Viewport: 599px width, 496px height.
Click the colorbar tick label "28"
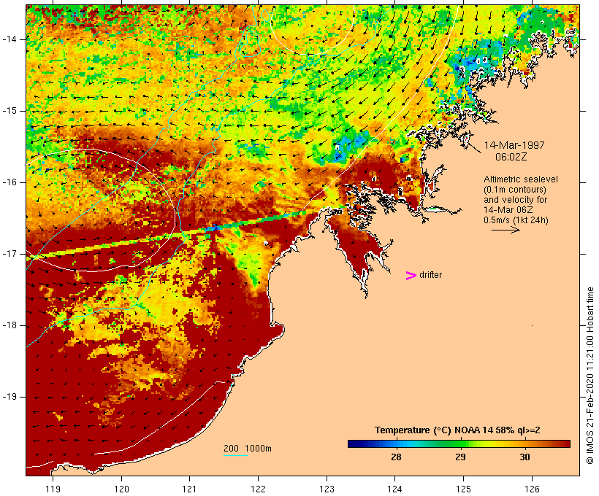coord(396,457)
